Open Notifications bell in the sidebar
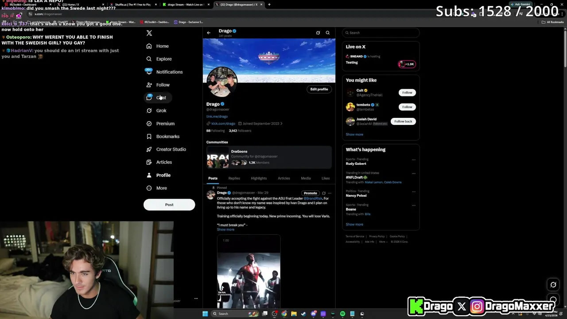Viewport: 567px width, 319px height. click(149, 71)
